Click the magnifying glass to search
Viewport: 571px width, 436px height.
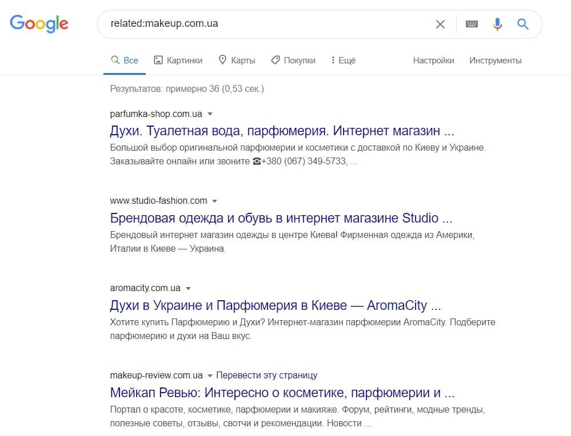tap(522, 24)
